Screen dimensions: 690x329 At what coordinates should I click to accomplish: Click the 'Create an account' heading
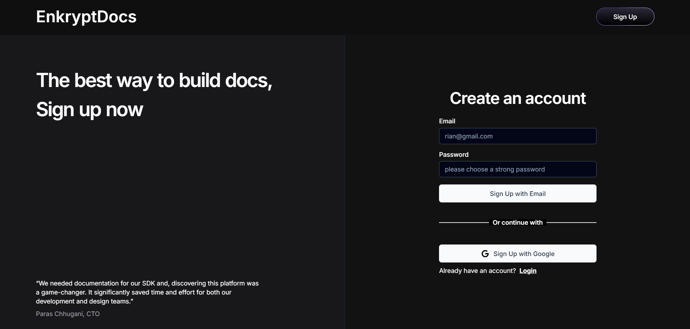tap(517, 98)
